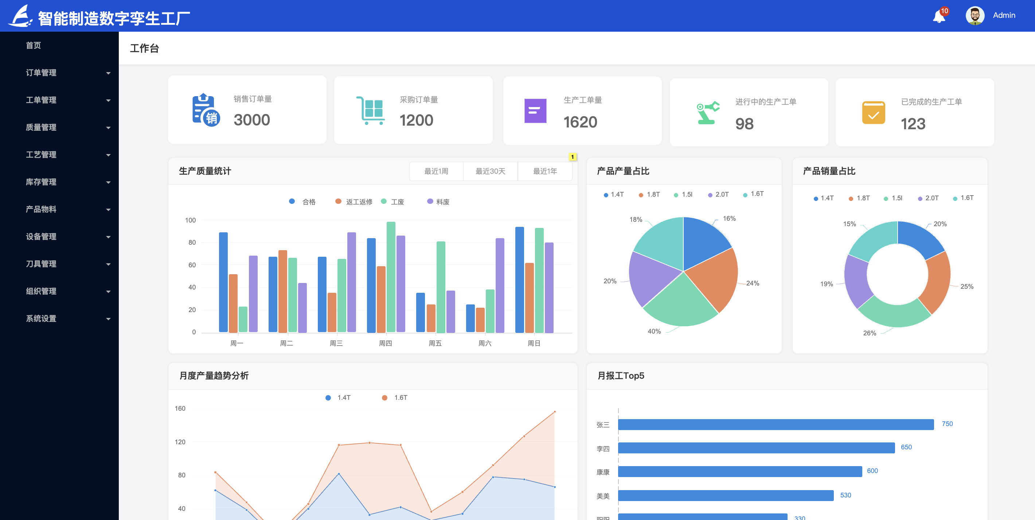This screenshot has width=1035, height=520.
Task: Click the sales order clipboard icon
Action: [205, 110]
